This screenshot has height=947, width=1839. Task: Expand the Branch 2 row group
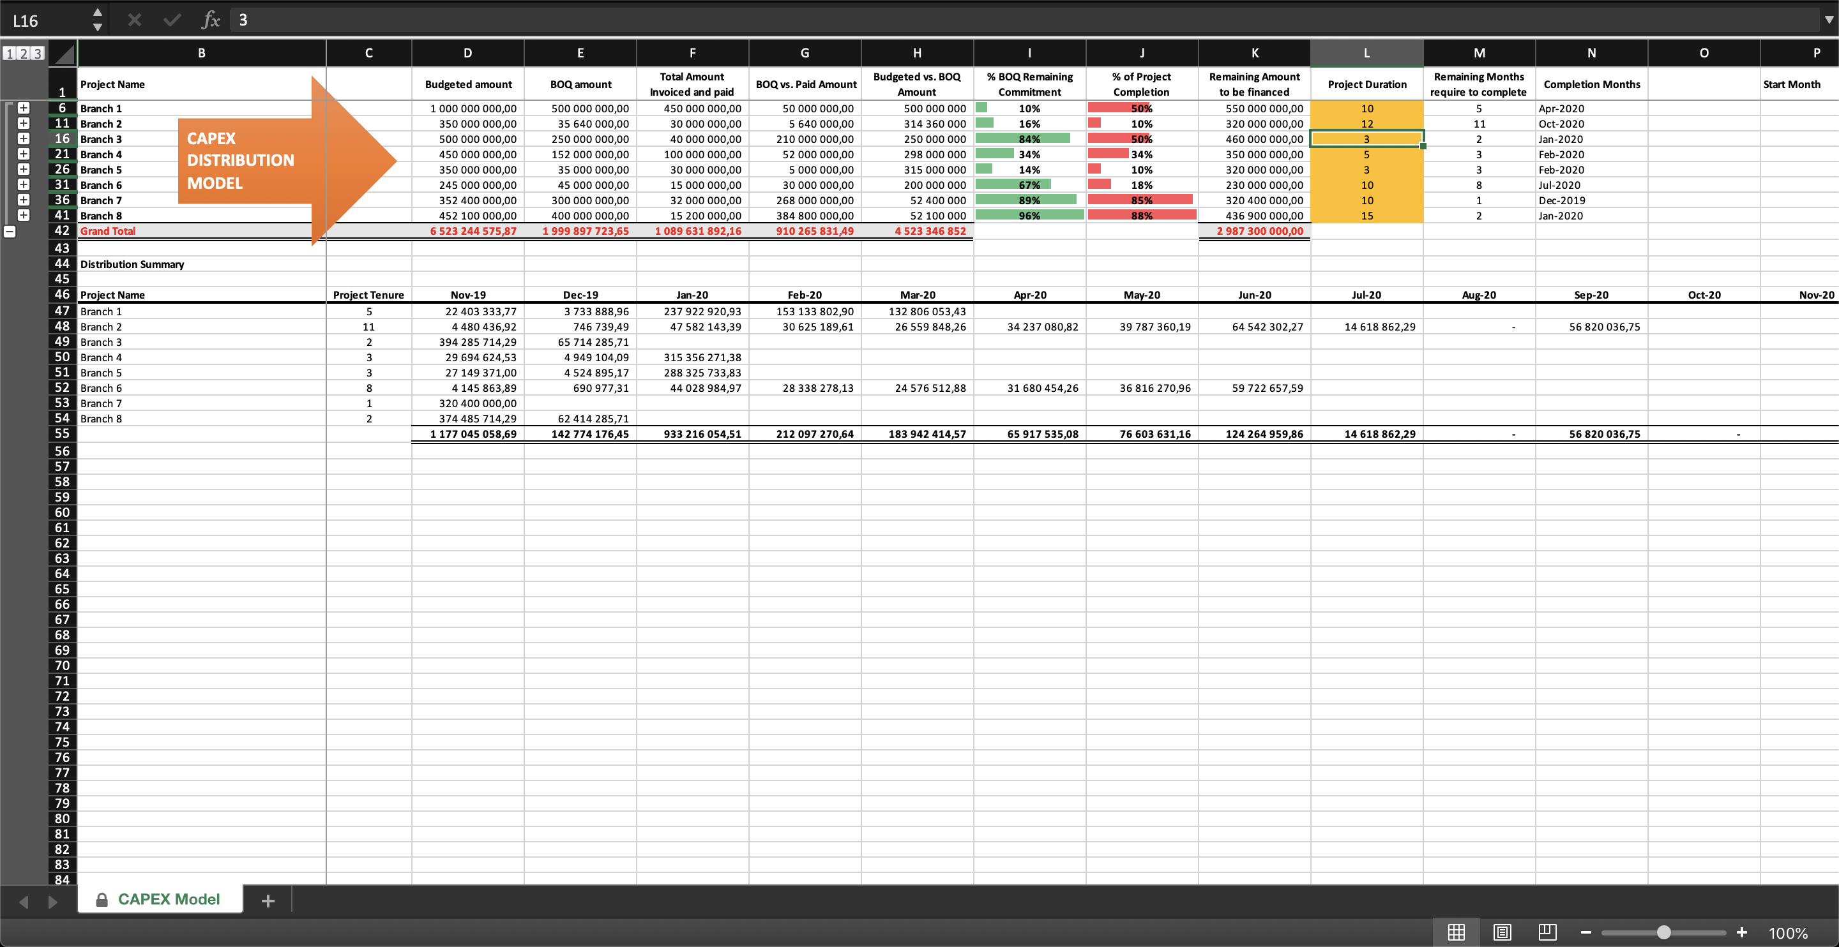click(x=24, y=123)
